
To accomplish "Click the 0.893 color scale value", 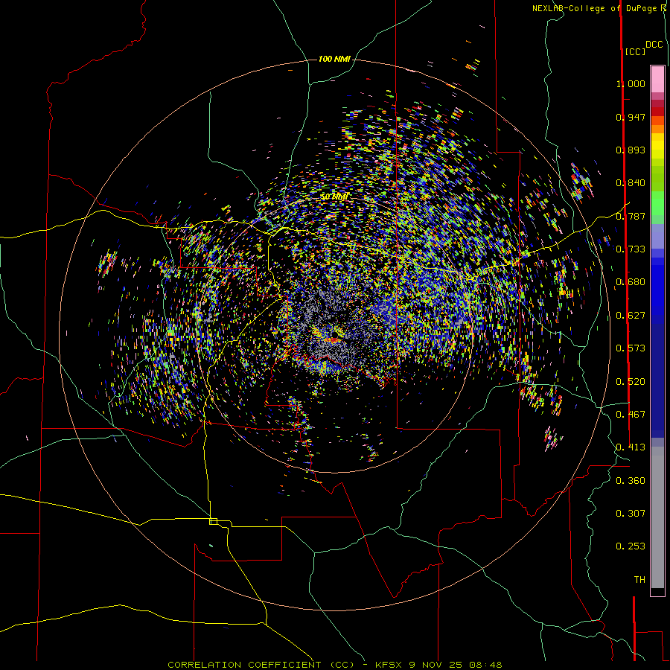I will pos(631,150).
